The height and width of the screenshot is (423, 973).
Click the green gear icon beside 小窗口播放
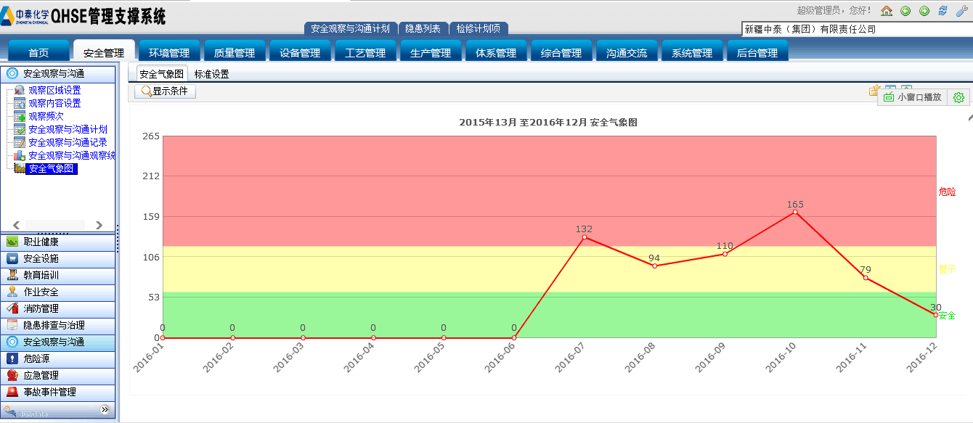coord(958,97)
